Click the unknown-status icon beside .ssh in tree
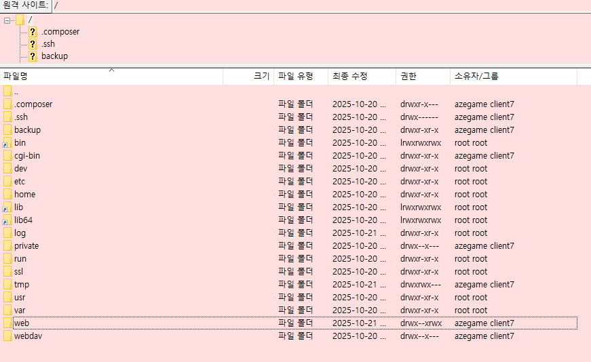The height and width of the screenshot is (362, 591). point(33,44)
